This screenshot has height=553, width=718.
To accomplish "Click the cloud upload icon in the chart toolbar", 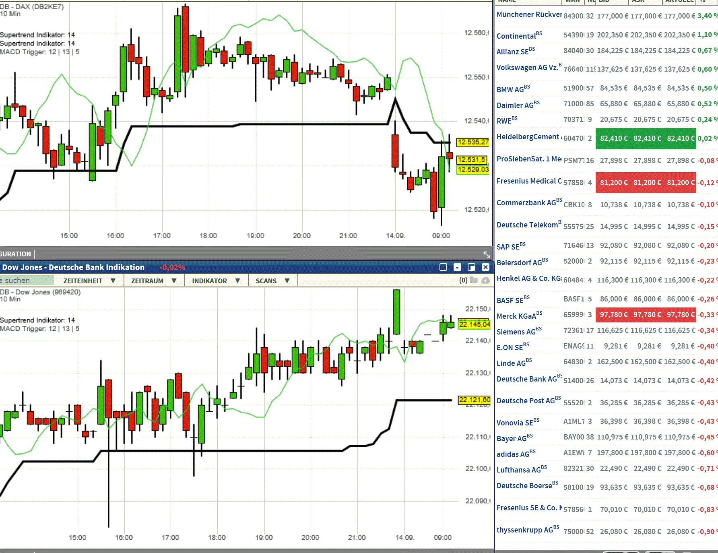I will point(486,281).
